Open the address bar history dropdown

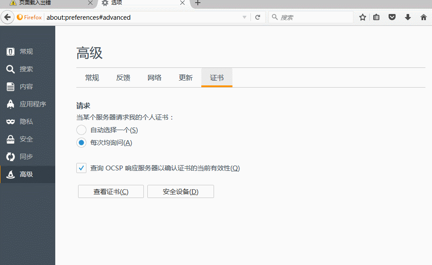tap(244, 17)
